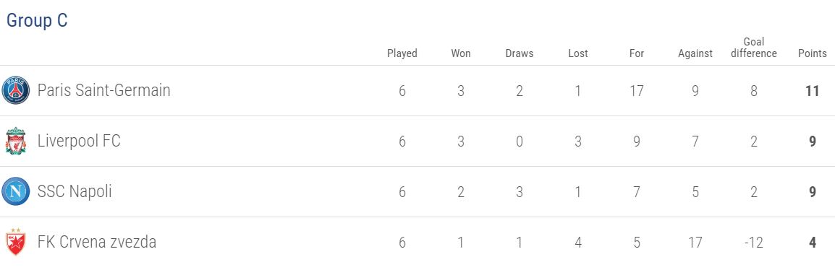
Task: Open the Paris Saint-Germain team link
Action: coord(104,90)
